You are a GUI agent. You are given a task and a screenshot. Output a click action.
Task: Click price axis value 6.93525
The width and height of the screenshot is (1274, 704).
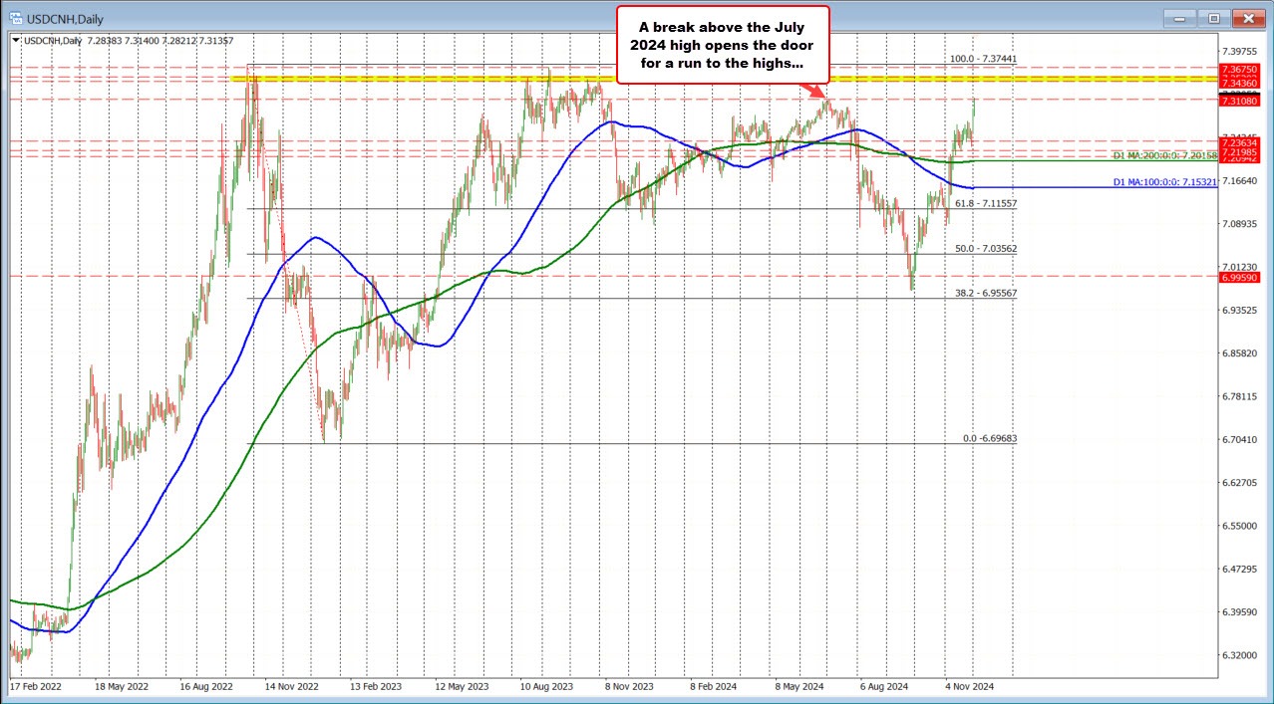click(x=1240, y=310)
